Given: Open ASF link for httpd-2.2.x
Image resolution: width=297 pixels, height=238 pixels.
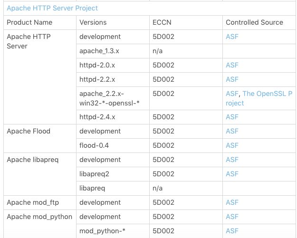Looking at the screenshot, I should 232,79.
